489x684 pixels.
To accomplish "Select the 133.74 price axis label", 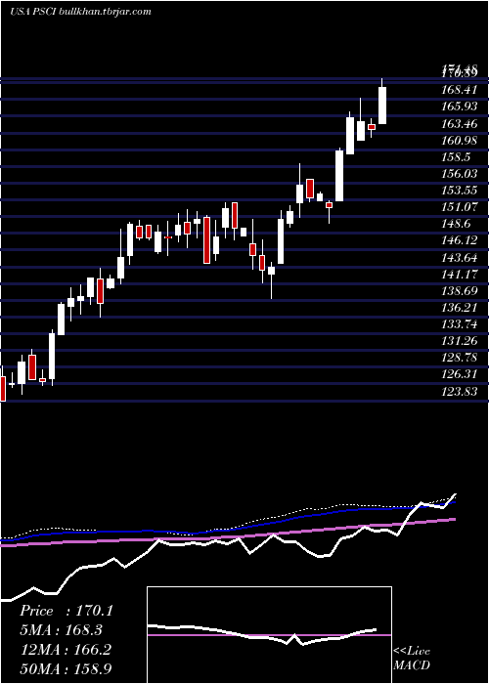I will [x=460, y=324].
